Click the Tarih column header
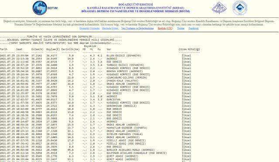 [x=4, y=49]
